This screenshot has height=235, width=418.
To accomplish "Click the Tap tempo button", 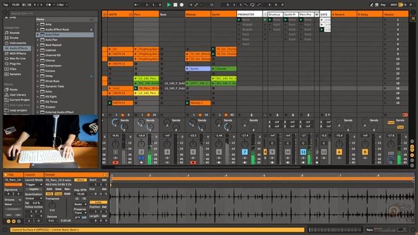I will coord(6,5).
